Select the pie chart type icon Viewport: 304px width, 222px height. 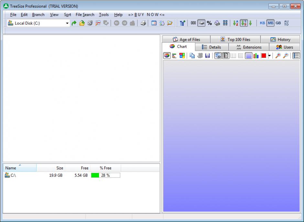(167, 56)
